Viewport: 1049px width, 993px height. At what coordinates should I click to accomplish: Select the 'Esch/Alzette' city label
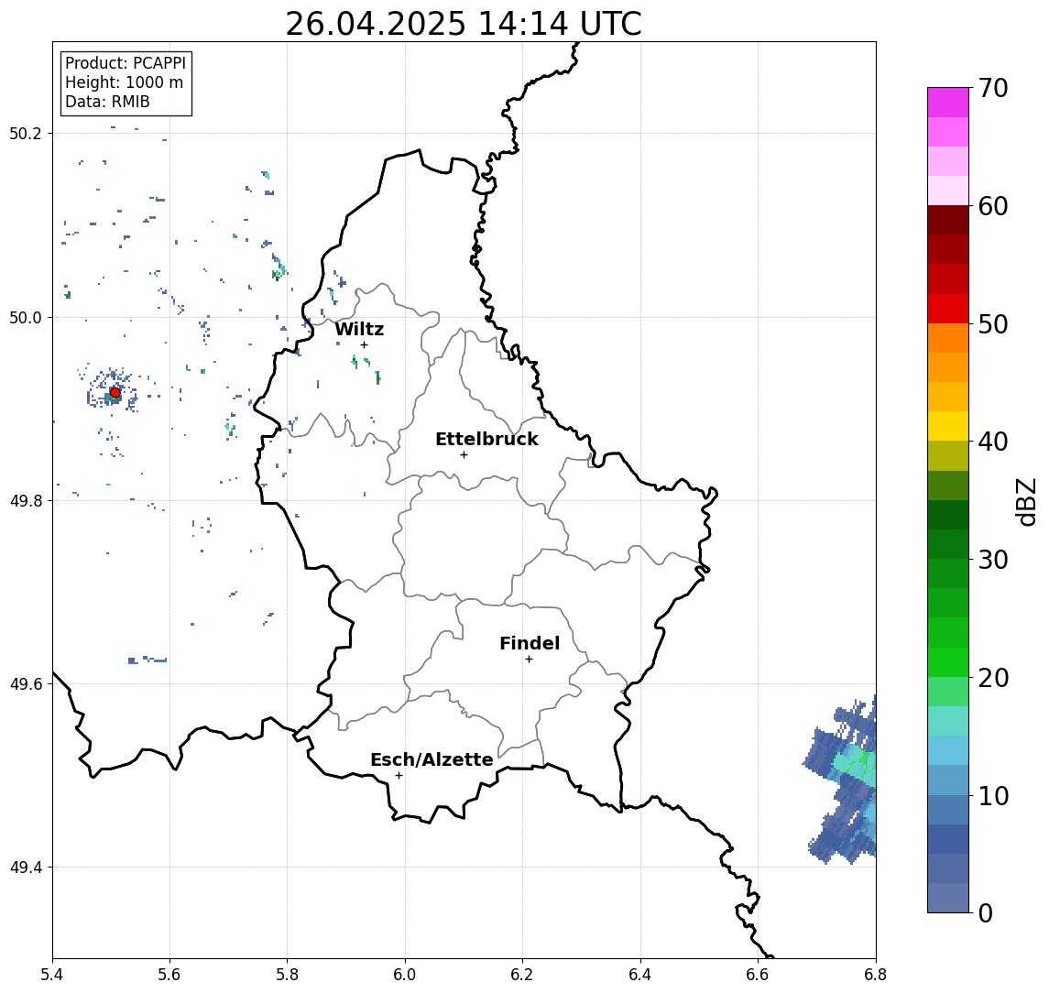[432, 759]
